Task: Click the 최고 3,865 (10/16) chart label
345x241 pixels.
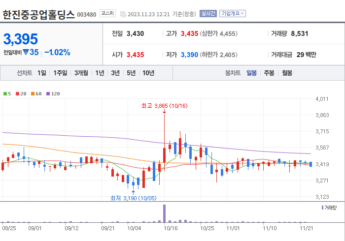Action: click(164, 106)
